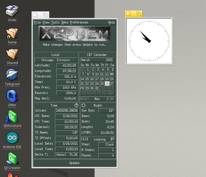Click the Dawn time 5:09
This screenshot has width=206, height=177.
110,116
